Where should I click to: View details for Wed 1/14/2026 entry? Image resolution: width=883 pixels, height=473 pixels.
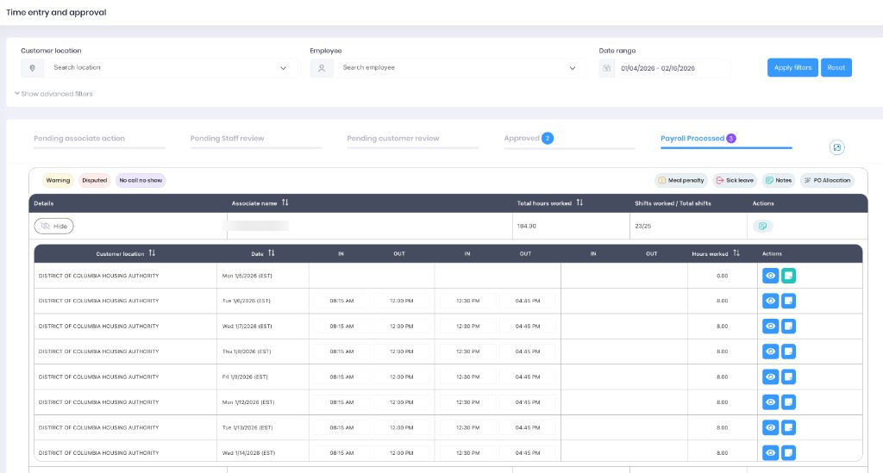pos(770,452)
